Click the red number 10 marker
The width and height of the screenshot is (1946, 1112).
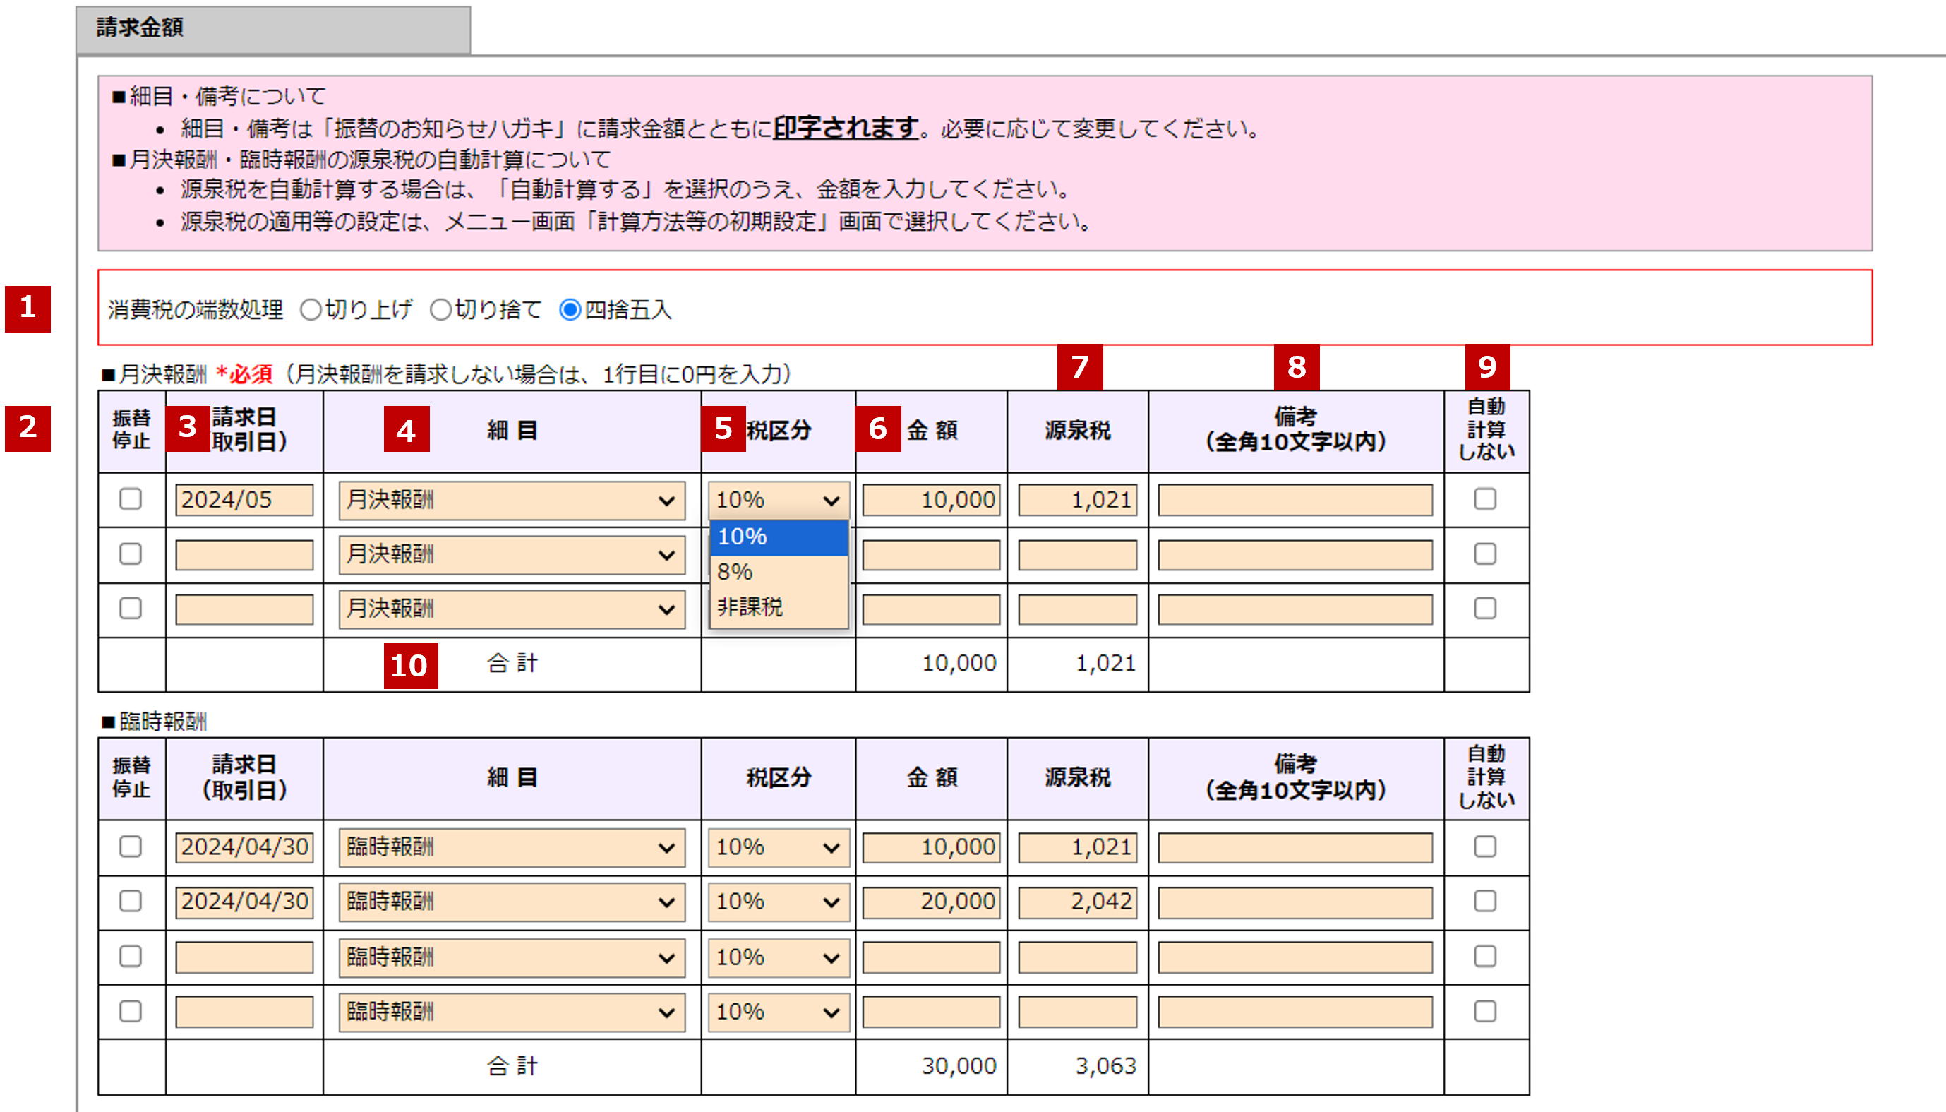410,665
